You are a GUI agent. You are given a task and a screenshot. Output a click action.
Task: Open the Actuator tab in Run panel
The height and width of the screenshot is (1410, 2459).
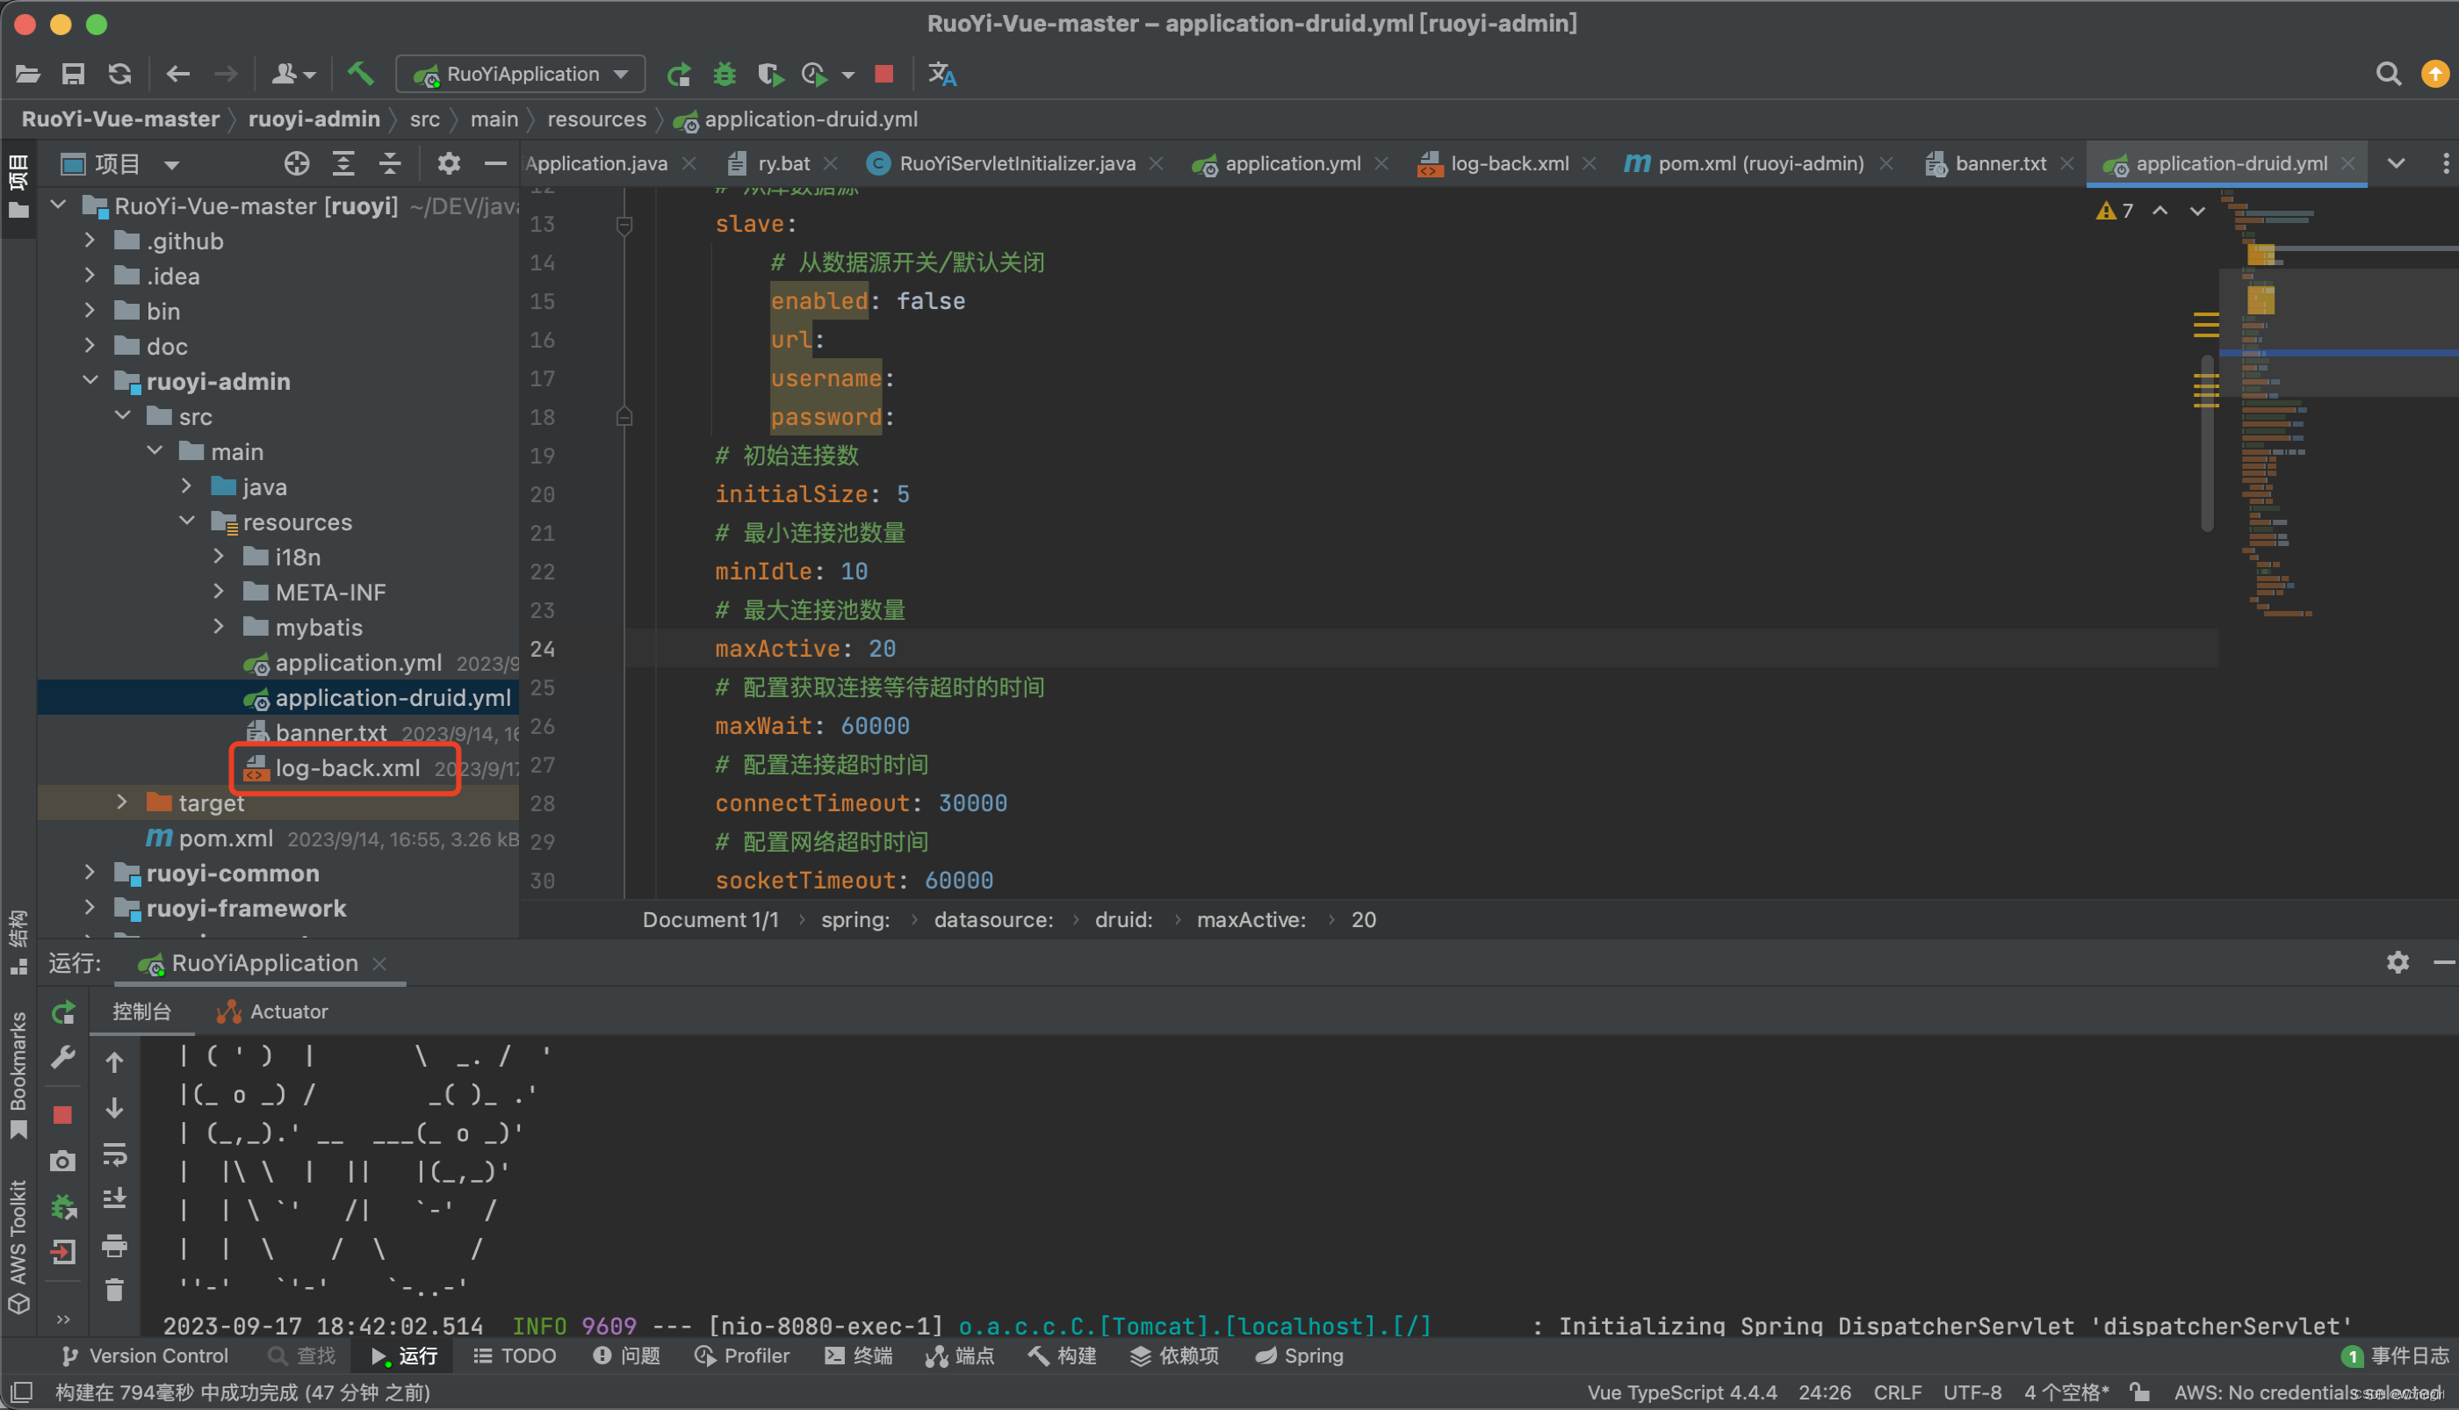click(272, 1012)
